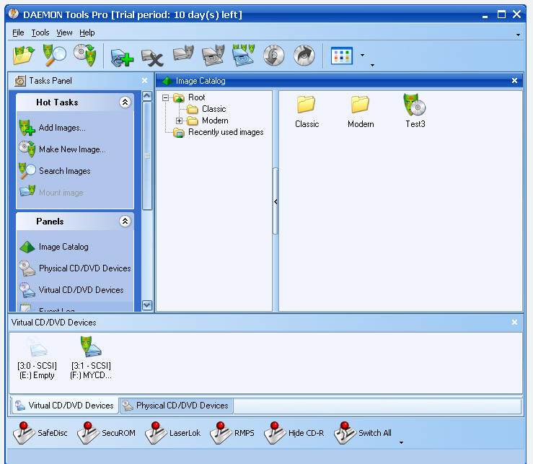Select the Modern folder in catalog view
533x464 pixels.
[361, 112]
